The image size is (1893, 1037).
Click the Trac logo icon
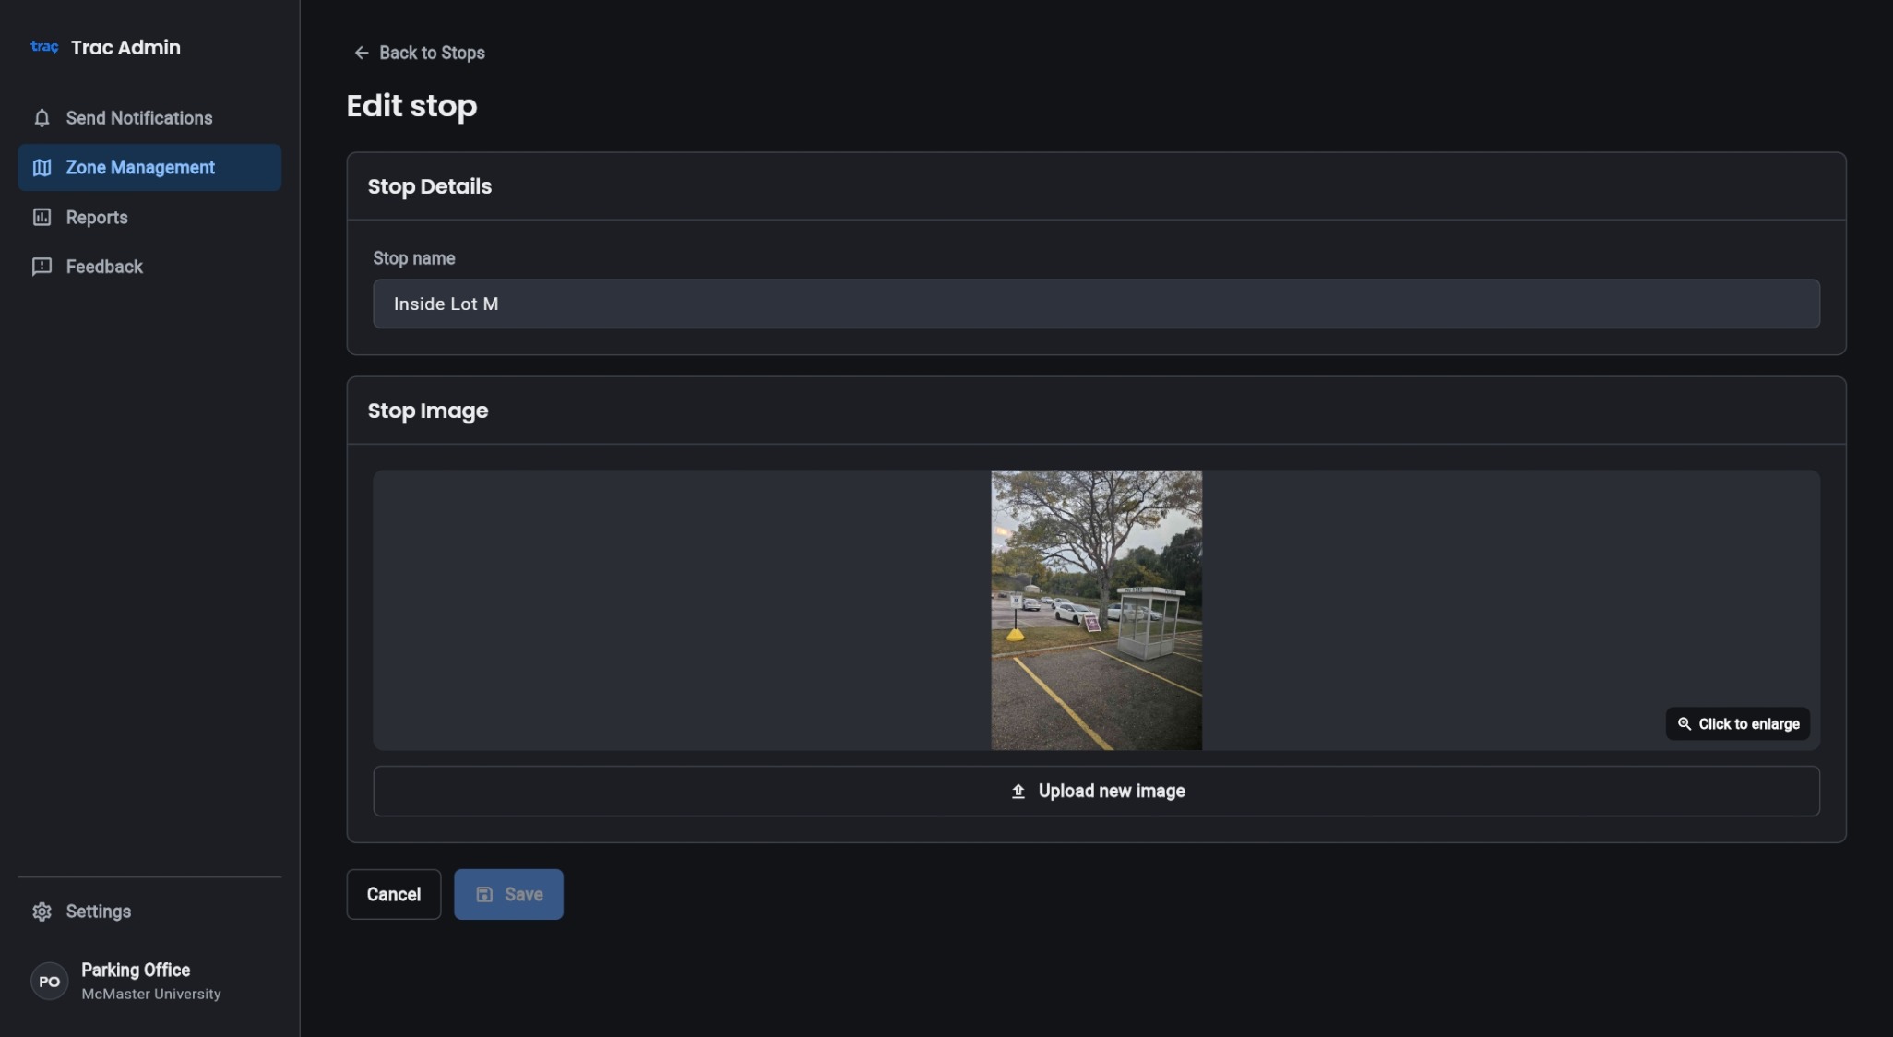tap(44, 47)
